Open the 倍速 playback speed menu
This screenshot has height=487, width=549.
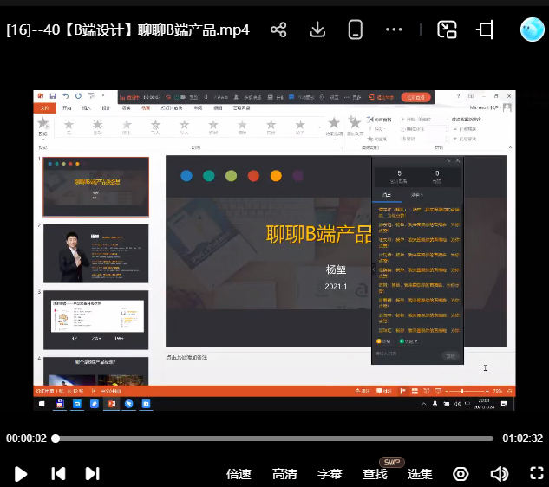click(x=239, y=474)
